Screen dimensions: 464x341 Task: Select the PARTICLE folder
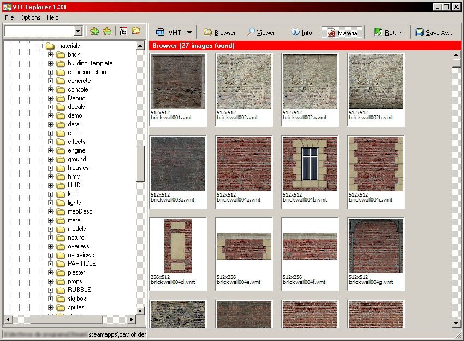82,263
